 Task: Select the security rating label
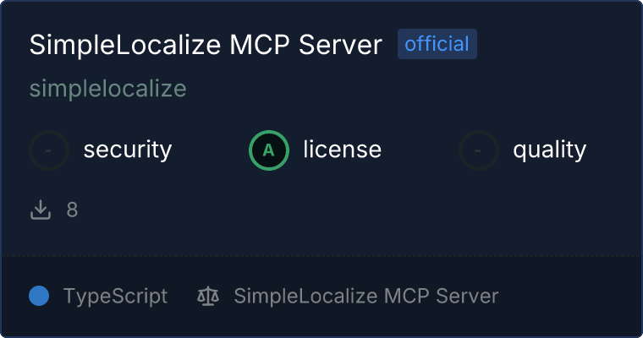[x=128, y=150]
